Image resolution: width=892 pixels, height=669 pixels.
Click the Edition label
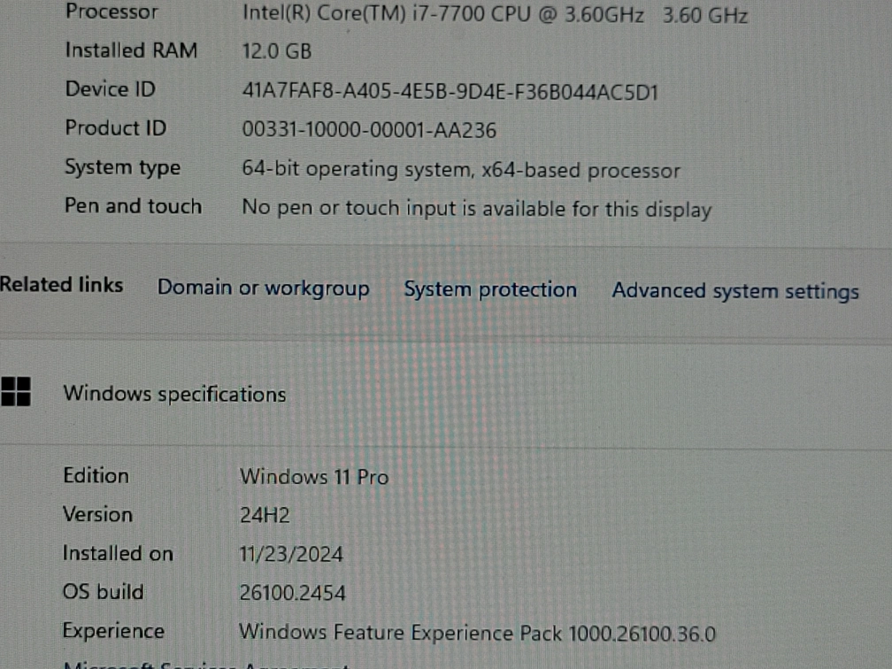pos(96,475)
